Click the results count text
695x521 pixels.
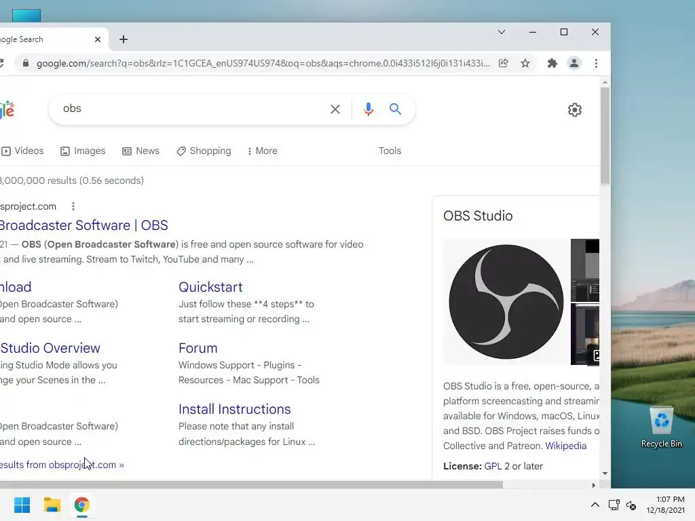coord(72,180)
